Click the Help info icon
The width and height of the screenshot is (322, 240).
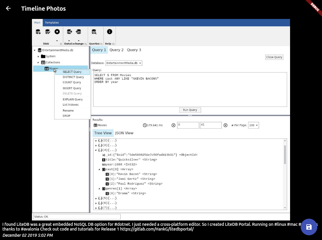pos(109,32)
